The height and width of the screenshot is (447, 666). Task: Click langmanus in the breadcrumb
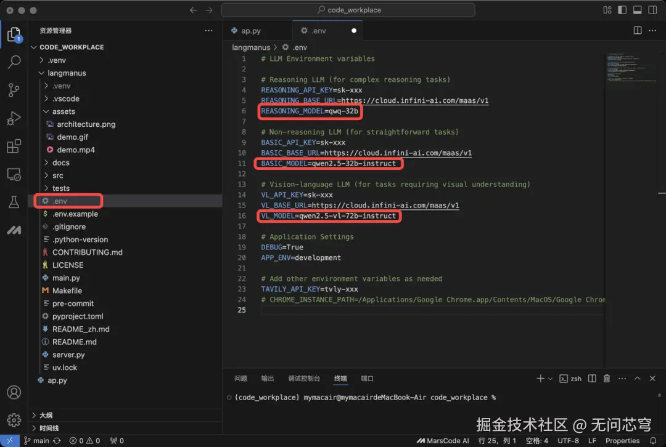[x=251, y=47]
